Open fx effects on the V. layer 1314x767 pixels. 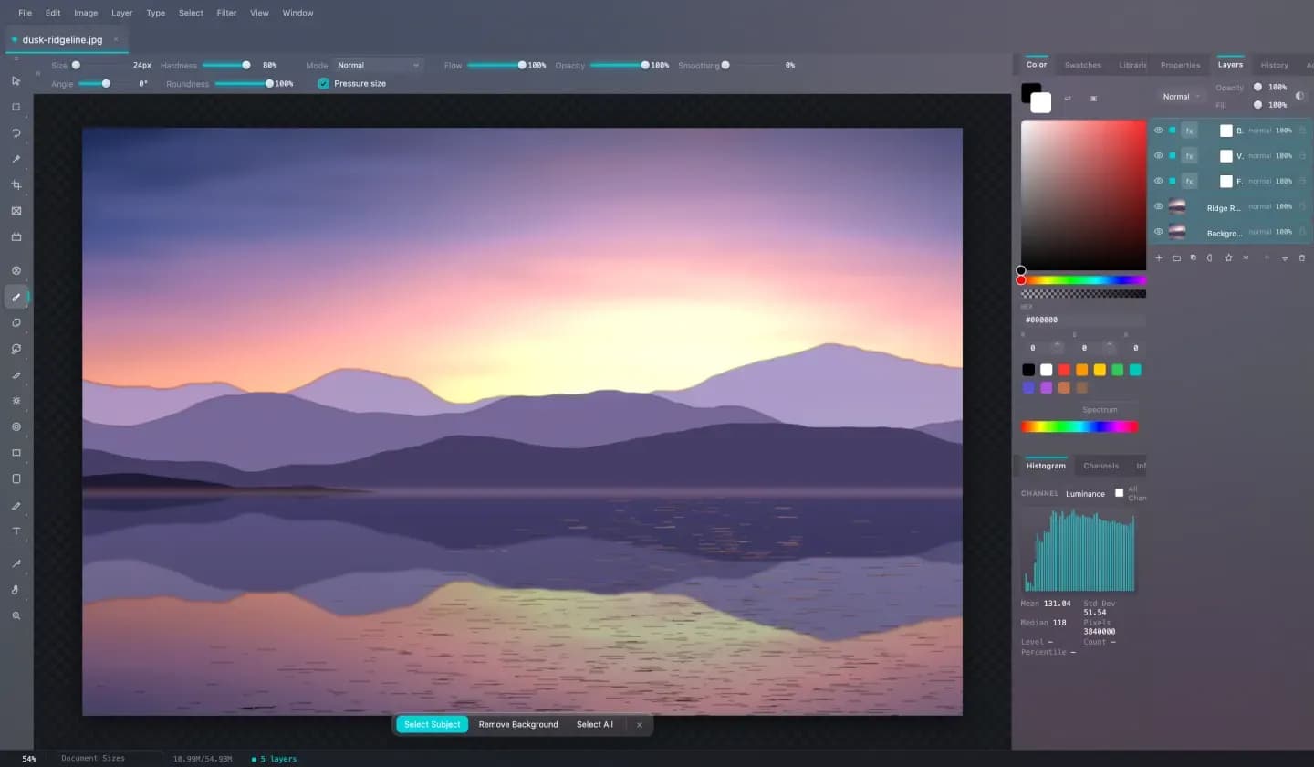[1189, 156]
